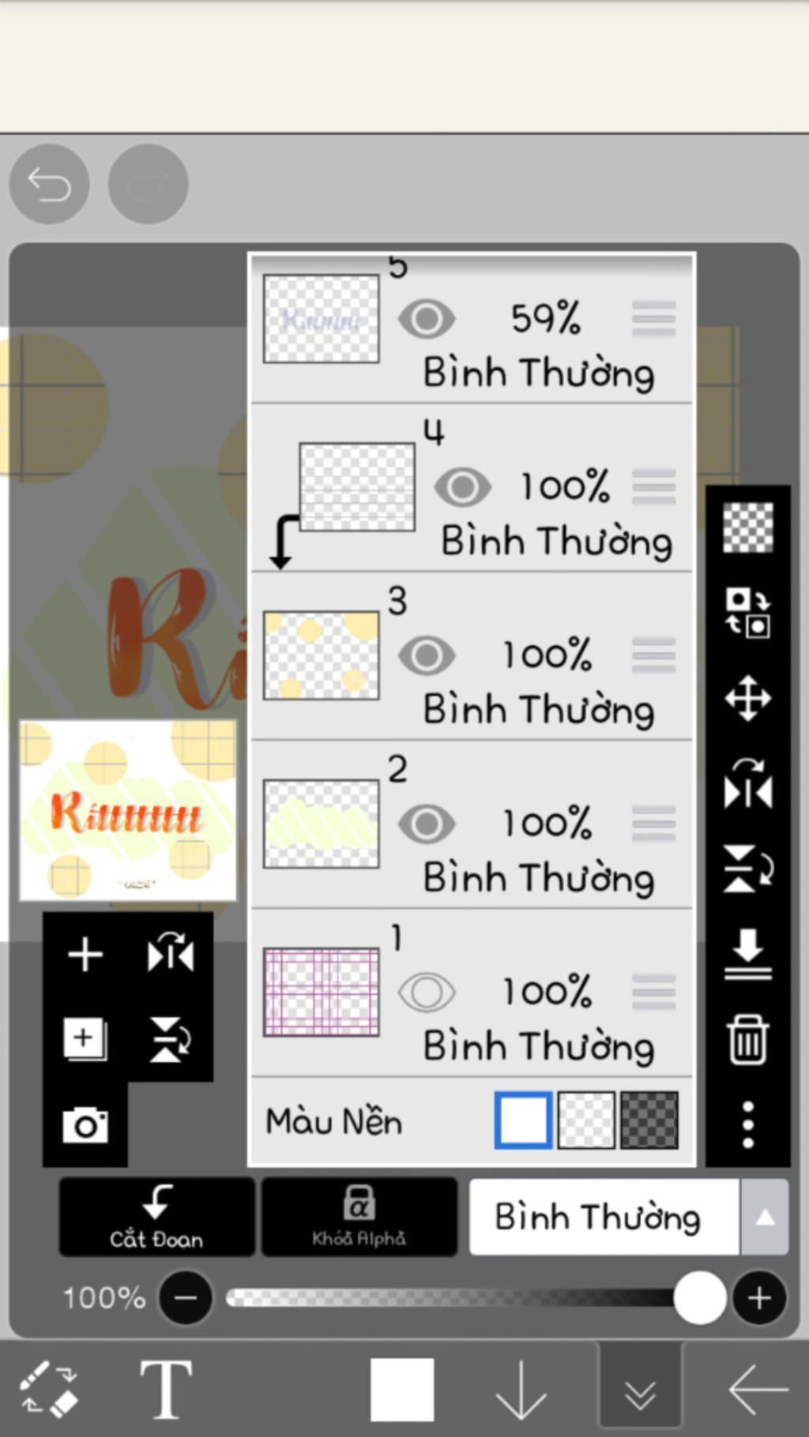Select layer 2 row in list

coord(472,824)
